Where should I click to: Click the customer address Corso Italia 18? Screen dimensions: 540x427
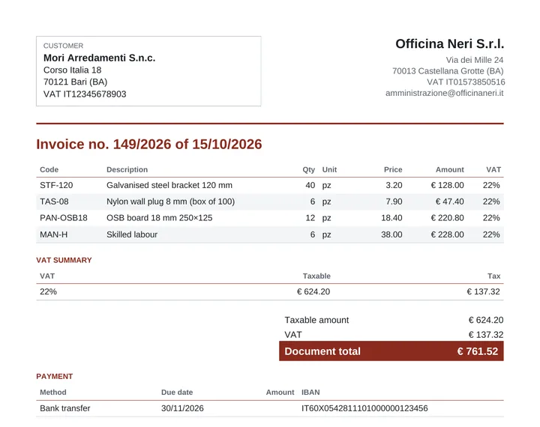(x=72, y=70)
